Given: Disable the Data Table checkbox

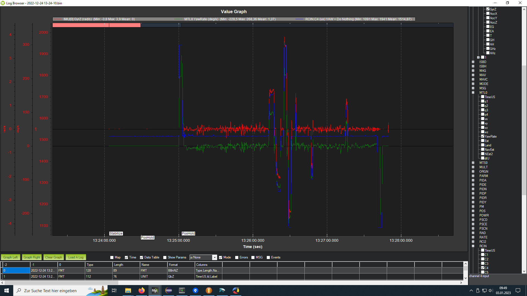Looking at the screenshot, I should (x=141, y=257).
